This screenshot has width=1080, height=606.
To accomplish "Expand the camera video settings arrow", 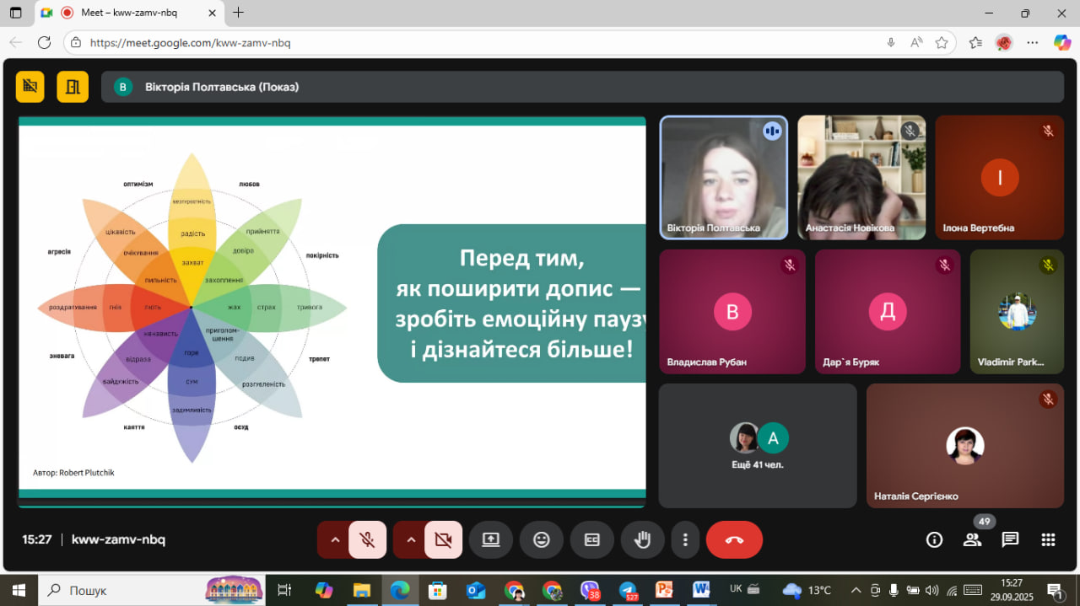I will 410,540.
